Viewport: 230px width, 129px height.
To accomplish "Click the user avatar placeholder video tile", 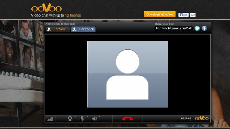I will [128, 74].
